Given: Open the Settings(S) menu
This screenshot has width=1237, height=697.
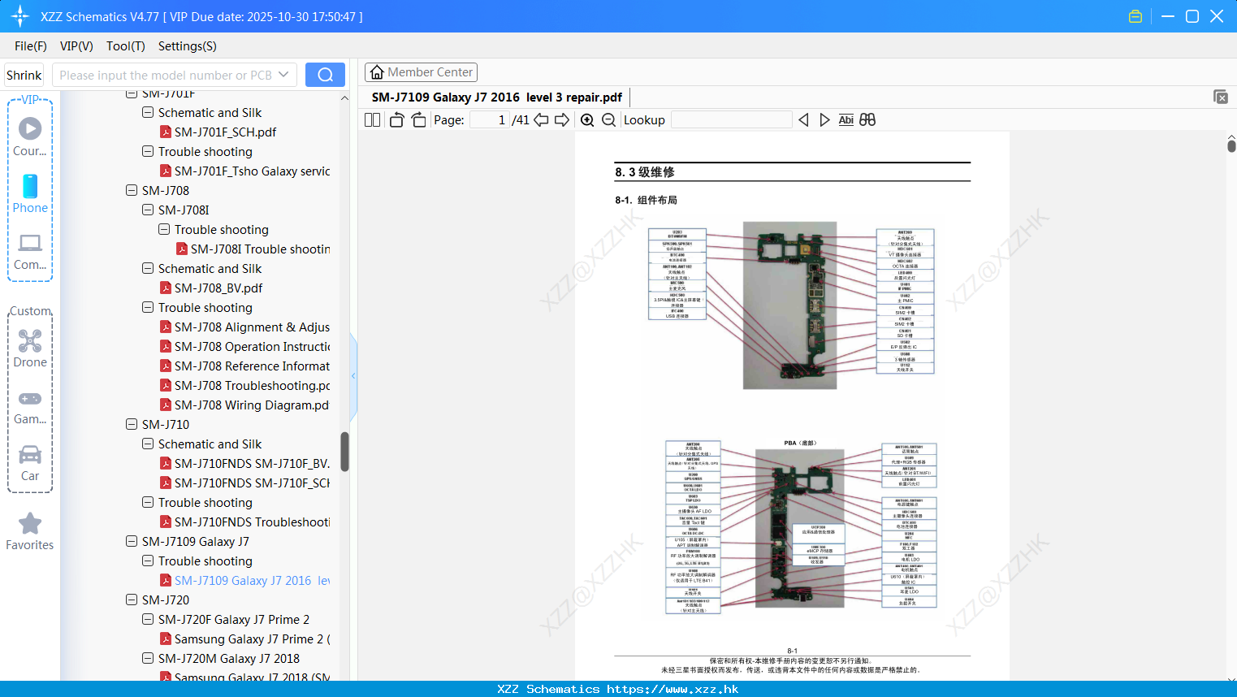Looking at the screenshot, I should [x=188, y=46].
